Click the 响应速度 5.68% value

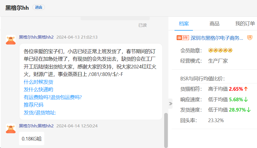coord(236,99)
